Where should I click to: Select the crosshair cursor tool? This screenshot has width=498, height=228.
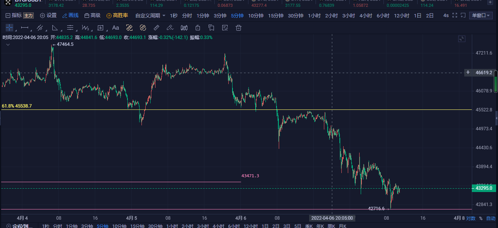point(9,28)
